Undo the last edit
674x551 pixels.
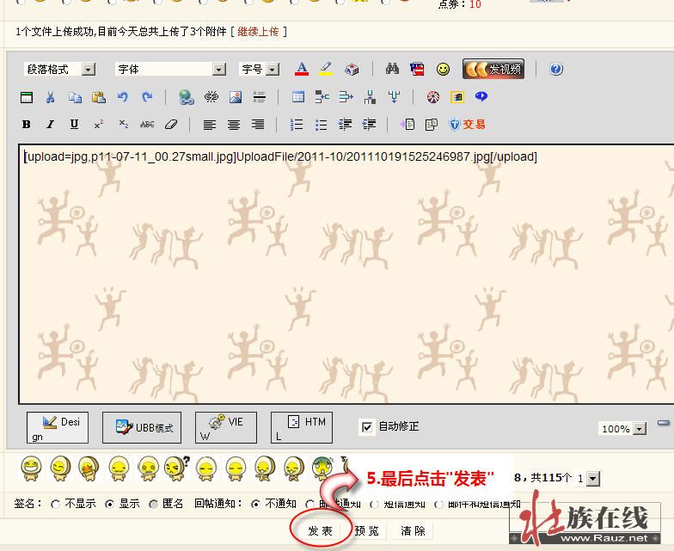(123, 97)
